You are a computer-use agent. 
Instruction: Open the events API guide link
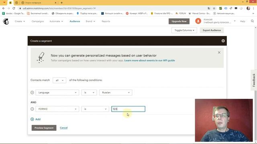click(149, 60)
